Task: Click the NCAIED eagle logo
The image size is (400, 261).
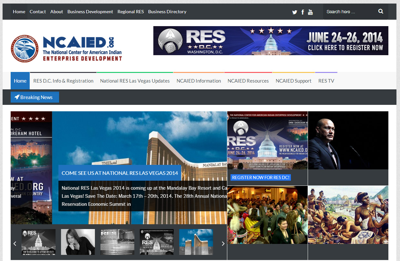Action: (x=24, y=48)
